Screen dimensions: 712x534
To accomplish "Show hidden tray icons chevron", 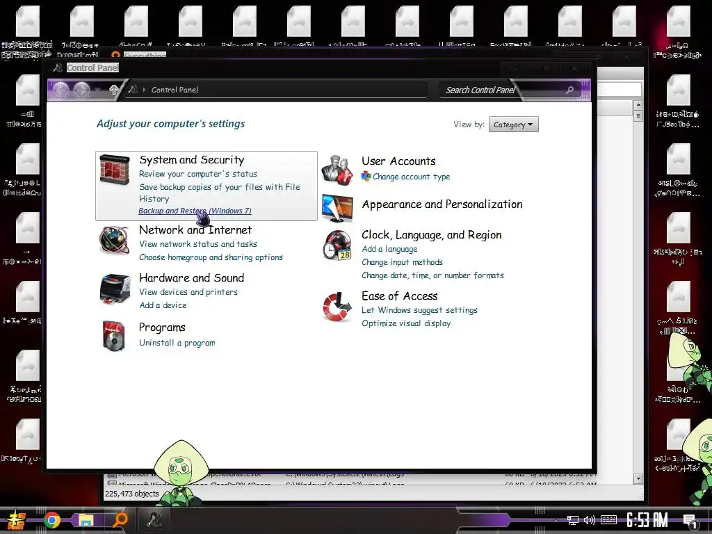I will pos(556,520).
